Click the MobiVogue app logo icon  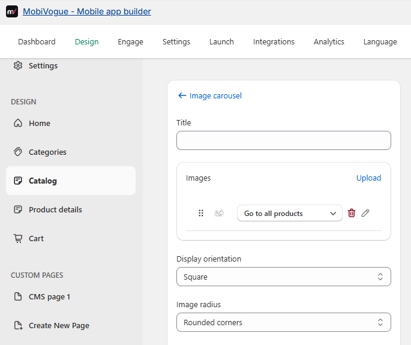pos(12,11)
